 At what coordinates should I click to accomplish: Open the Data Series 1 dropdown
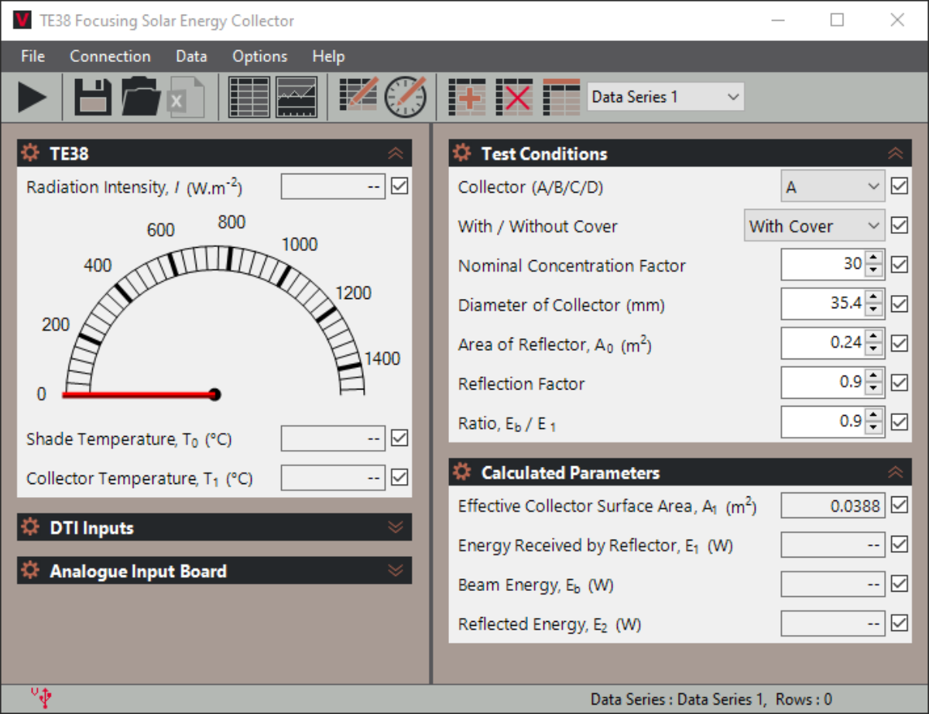tap(666, 97)
